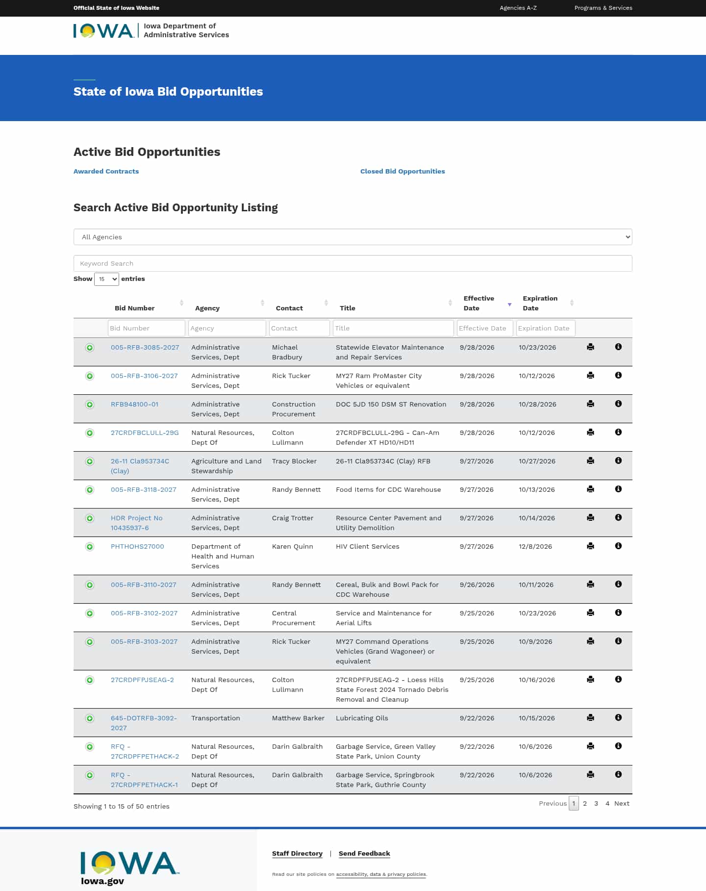Print bid 27CRDFBCLULL-29G using printer icon
The height and width of the screenshot is (891, 706).
[x=590, y=433]
